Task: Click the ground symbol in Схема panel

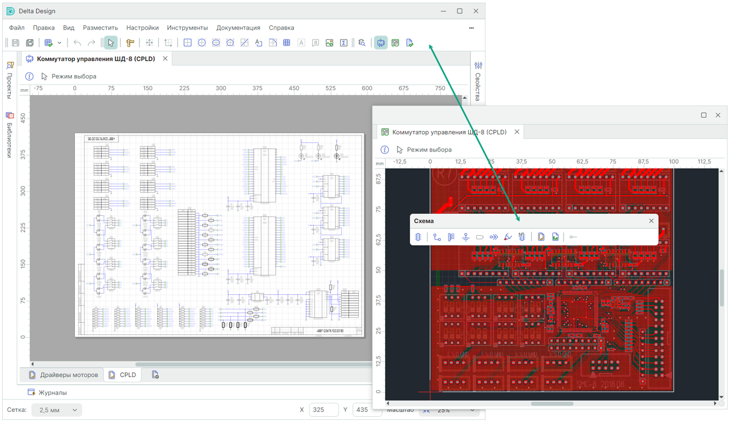Action: (465, 237)
